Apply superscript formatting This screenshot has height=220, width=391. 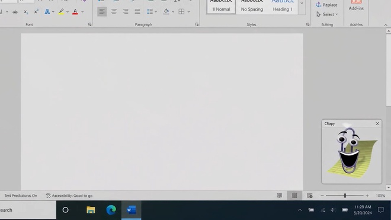pos(36,12)
